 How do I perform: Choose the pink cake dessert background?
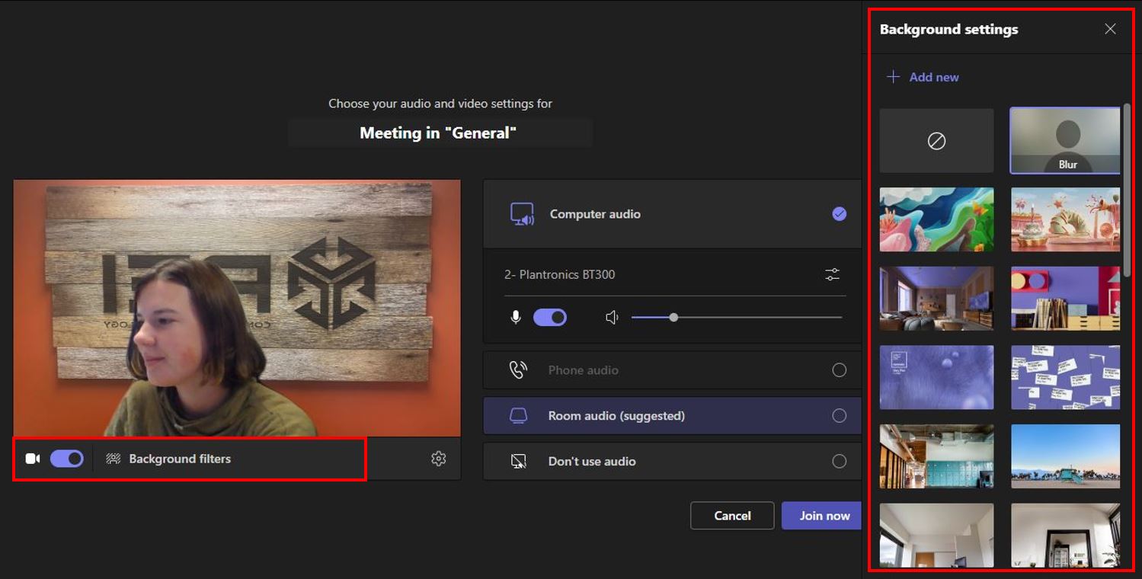[x=1066, y=219]
